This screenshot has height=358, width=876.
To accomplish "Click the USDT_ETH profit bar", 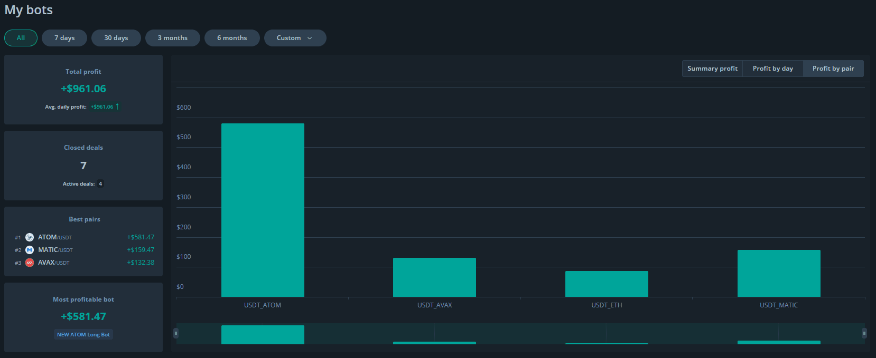I will 607,284.
